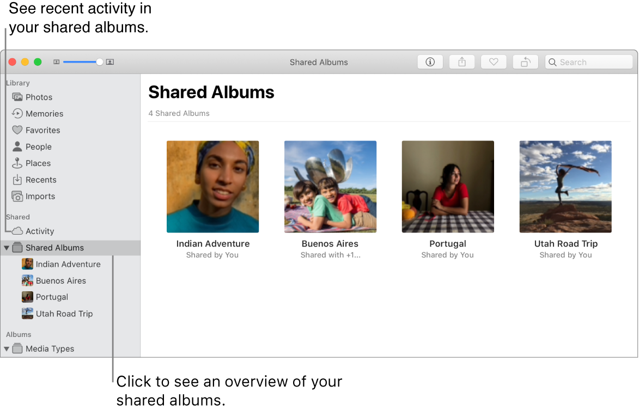Click the Shared Albums folder icon
This screenshot has height=411, width=639.
(17, 247)
